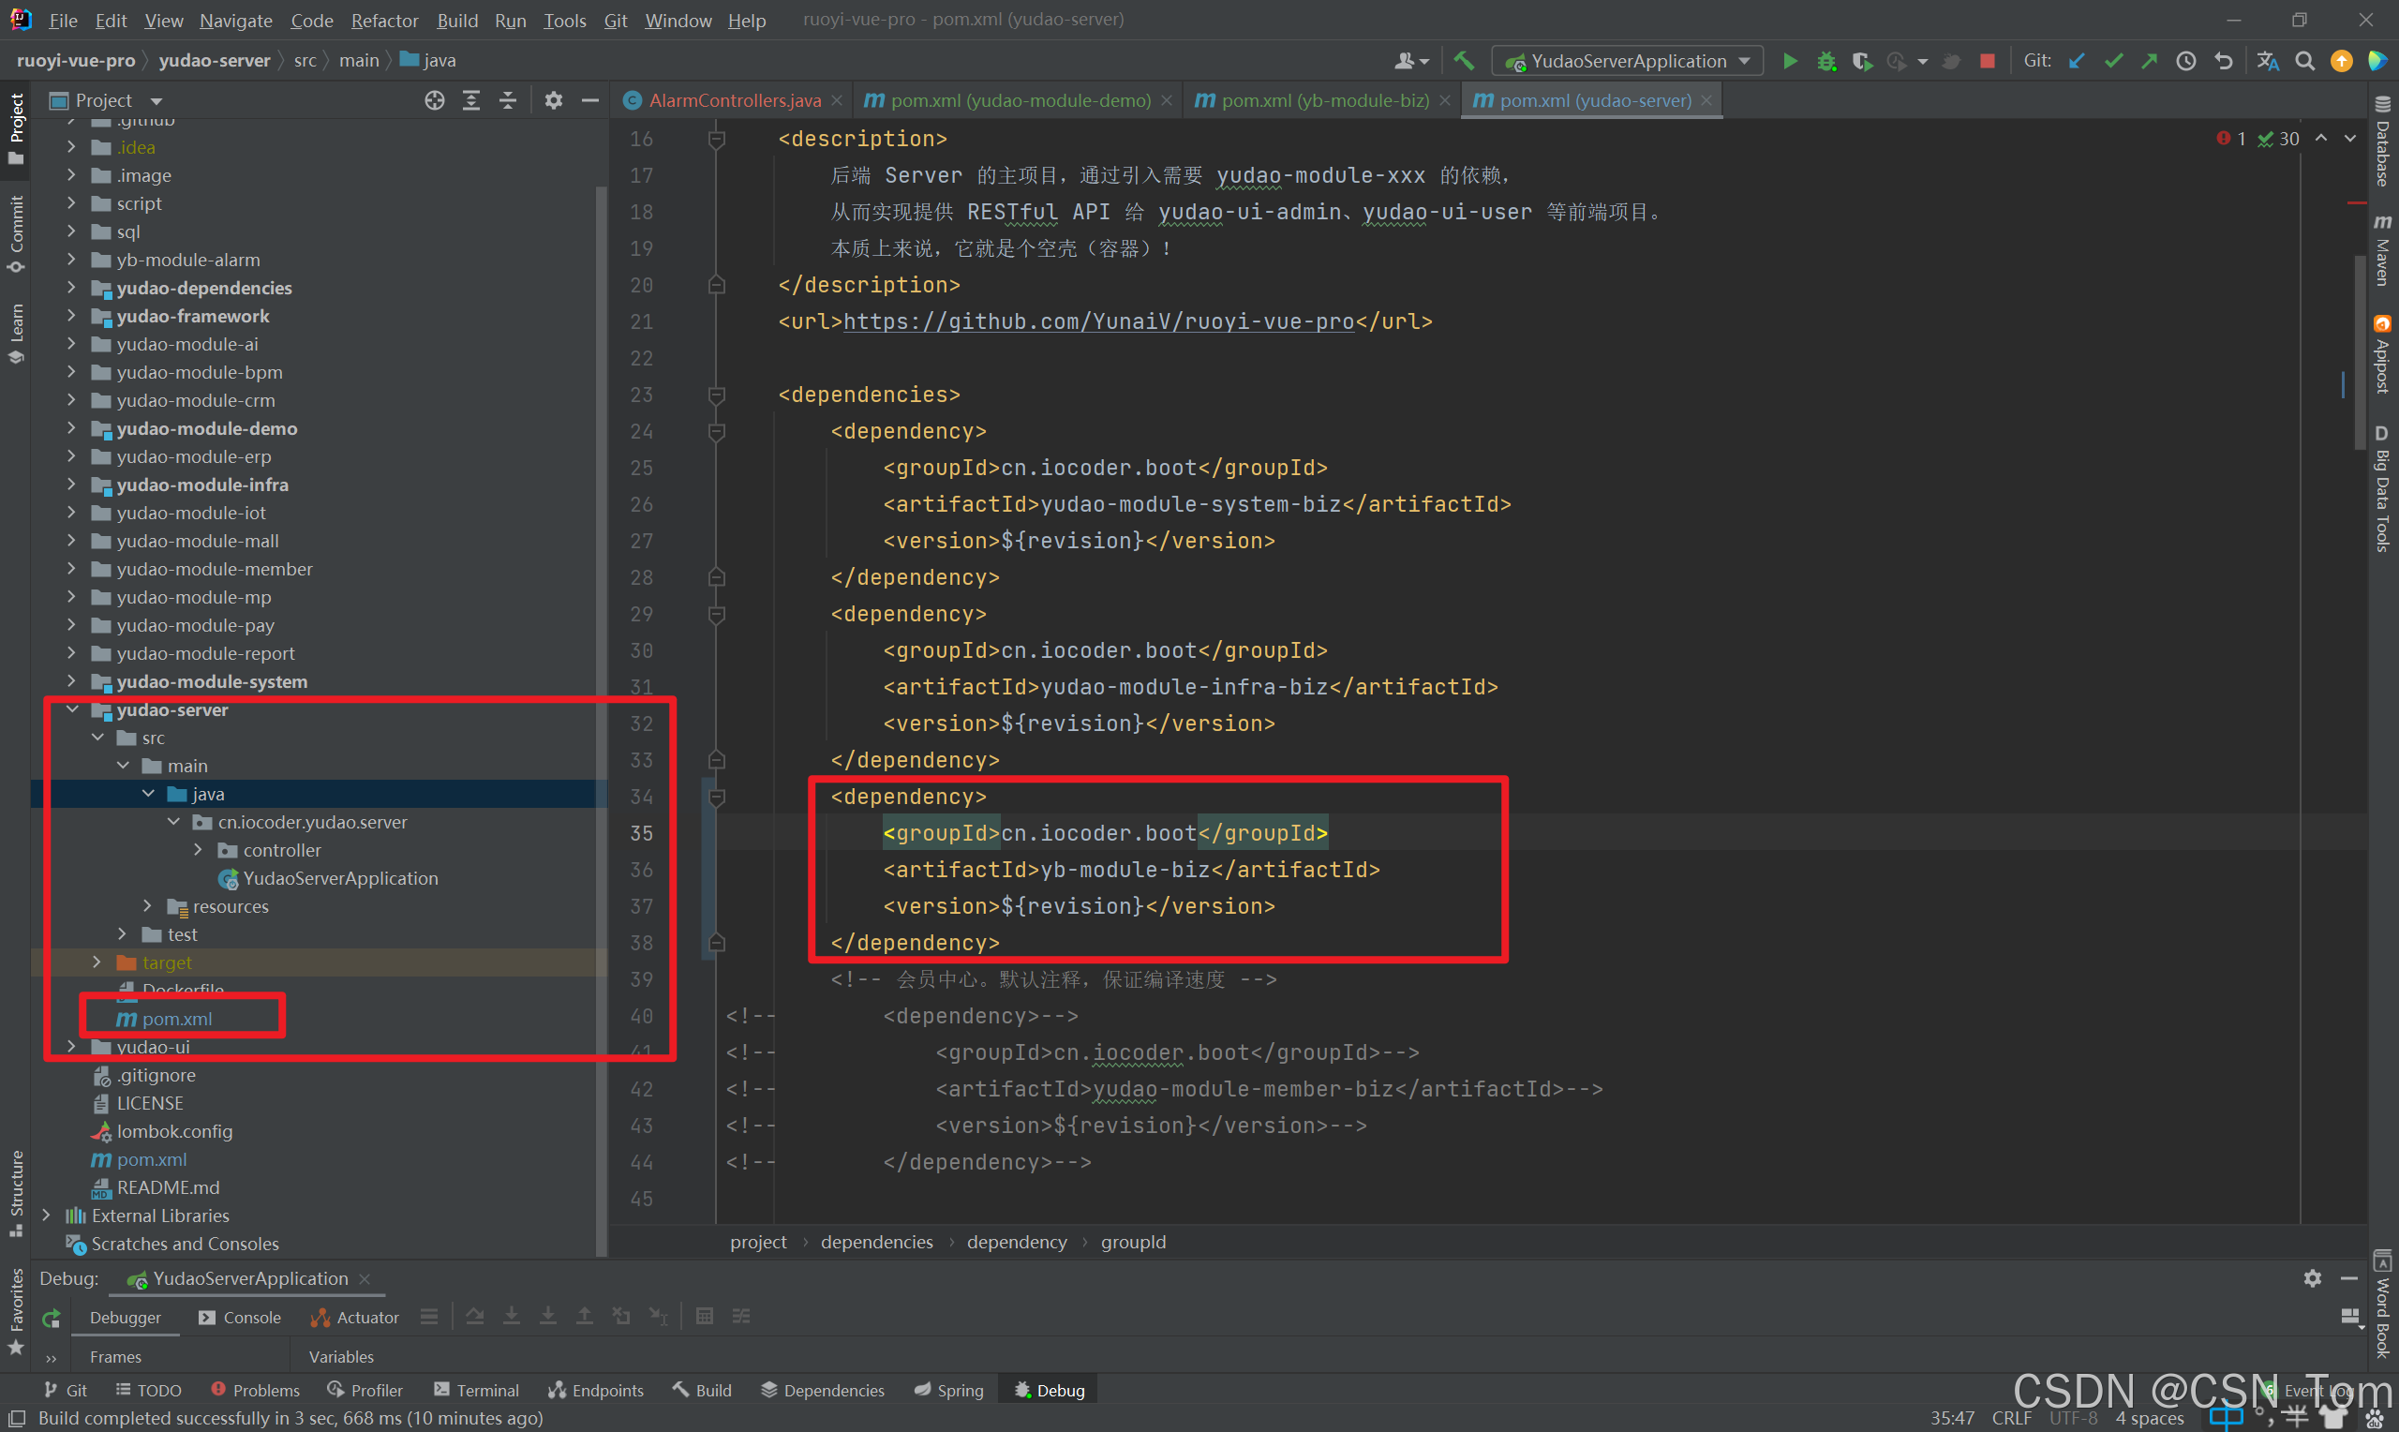Expand all in Project panel
Image resolution: width=2399 pixels, height=1432 pixels.
click(471, 100)
